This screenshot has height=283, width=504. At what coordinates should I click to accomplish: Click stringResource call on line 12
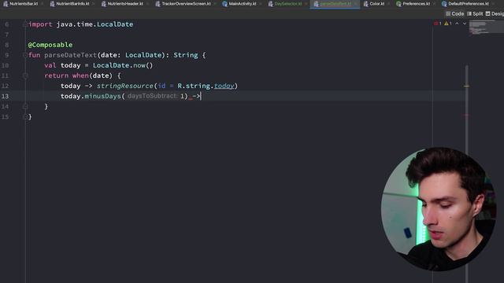[x=125, y=86]
